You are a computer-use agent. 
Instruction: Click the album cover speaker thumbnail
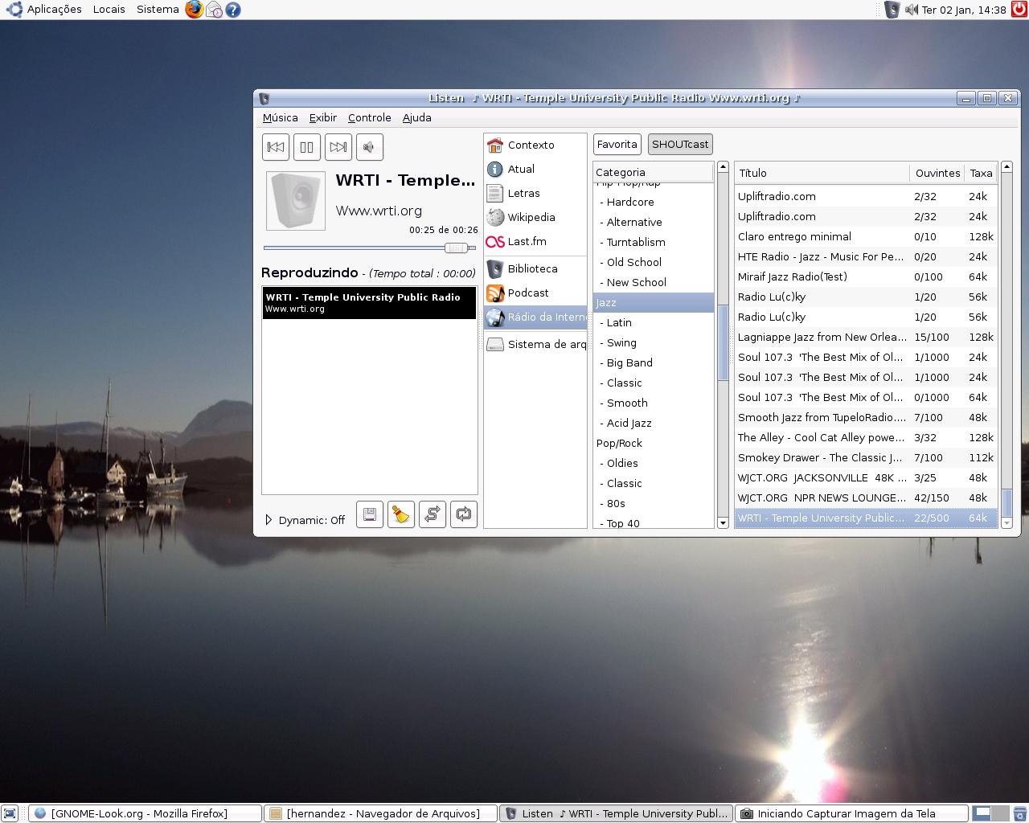296,200
